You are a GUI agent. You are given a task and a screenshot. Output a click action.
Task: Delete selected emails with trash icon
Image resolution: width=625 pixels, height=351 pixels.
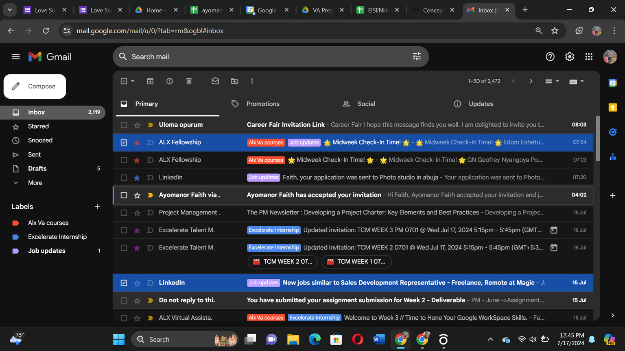pyautogui.click(x=189, y=81)
